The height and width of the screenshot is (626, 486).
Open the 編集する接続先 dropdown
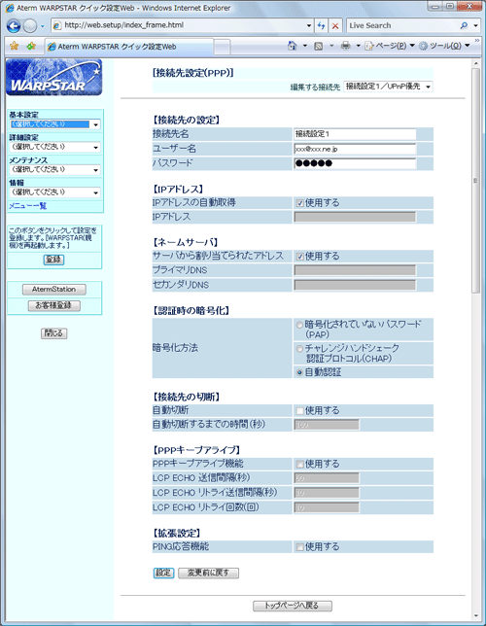[388, 87]
